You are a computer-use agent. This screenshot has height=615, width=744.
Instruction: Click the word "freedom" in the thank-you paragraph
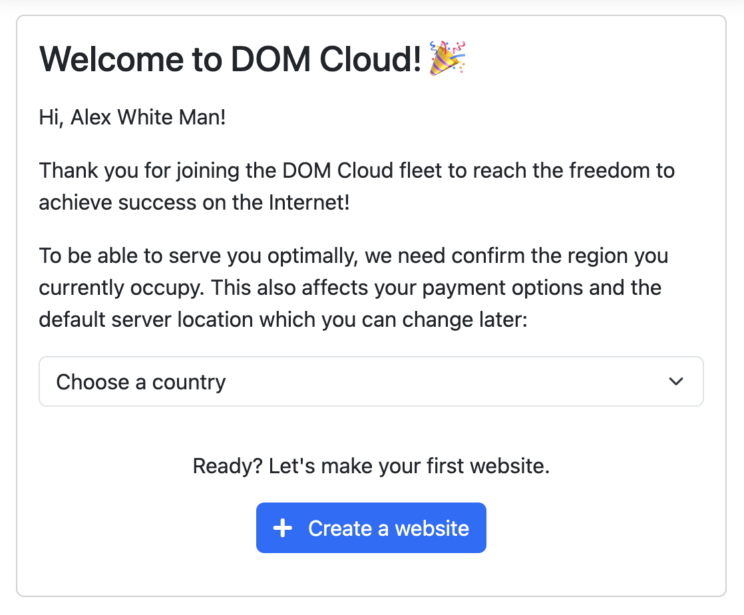[609, 170]
